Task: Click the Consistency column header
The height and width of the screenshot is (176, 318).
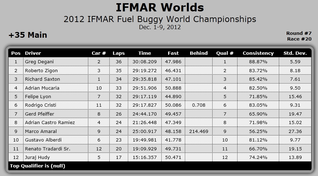Action: click(258, 53)
